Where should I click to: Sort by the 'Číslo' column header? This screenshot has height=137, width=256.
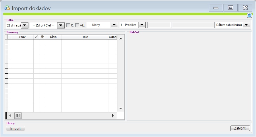(53, 37)
